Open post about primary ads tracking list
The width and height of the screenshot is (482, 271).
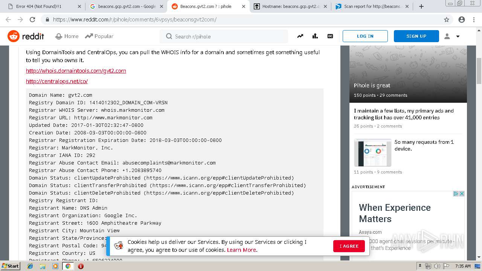(404, 114)
